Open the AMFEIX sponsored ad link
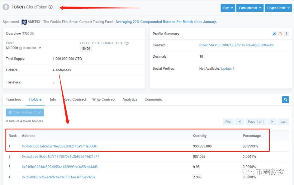The width and height of the screenshot is (294, 185). click(166, 22)
